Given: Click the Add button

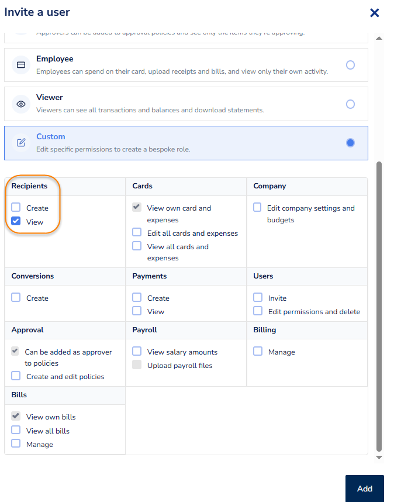Looking at the screenshot, I should click(x=364, y=489).
